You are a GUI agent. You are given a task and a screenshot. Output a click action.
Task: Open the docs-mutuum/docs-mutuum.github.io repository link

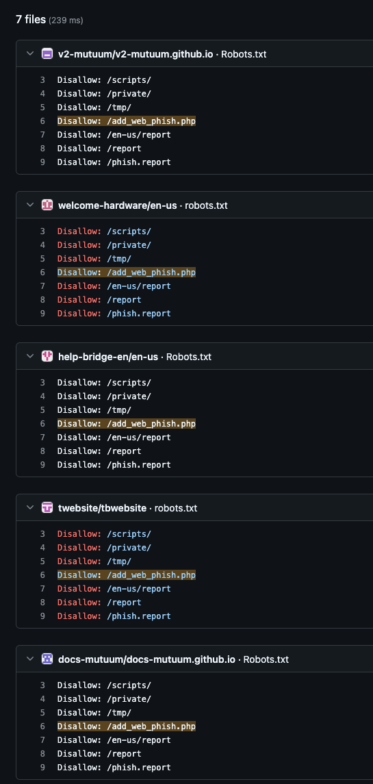(x=147, y=659)
